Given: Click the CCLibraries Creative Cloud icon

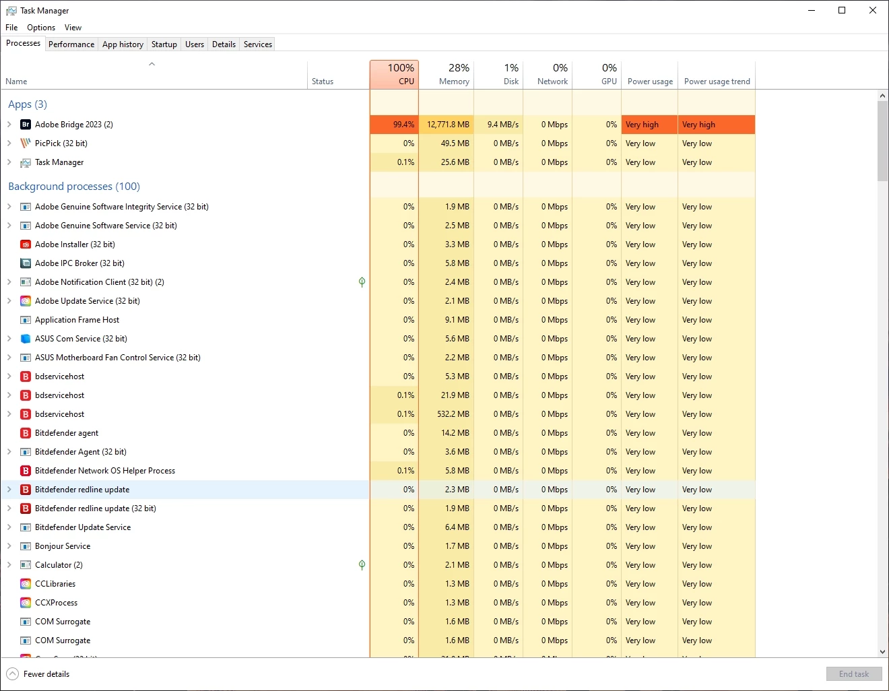Looking at the screenshot, I should point(26,584).
